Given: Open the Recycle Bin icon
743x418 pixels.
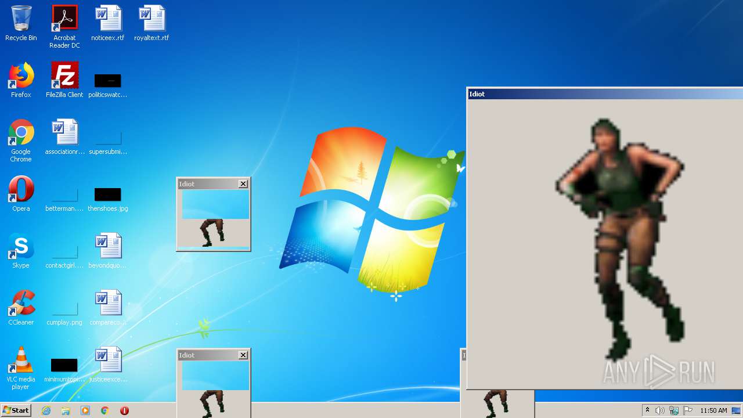Looking at the screenshot, I should 21,23.
